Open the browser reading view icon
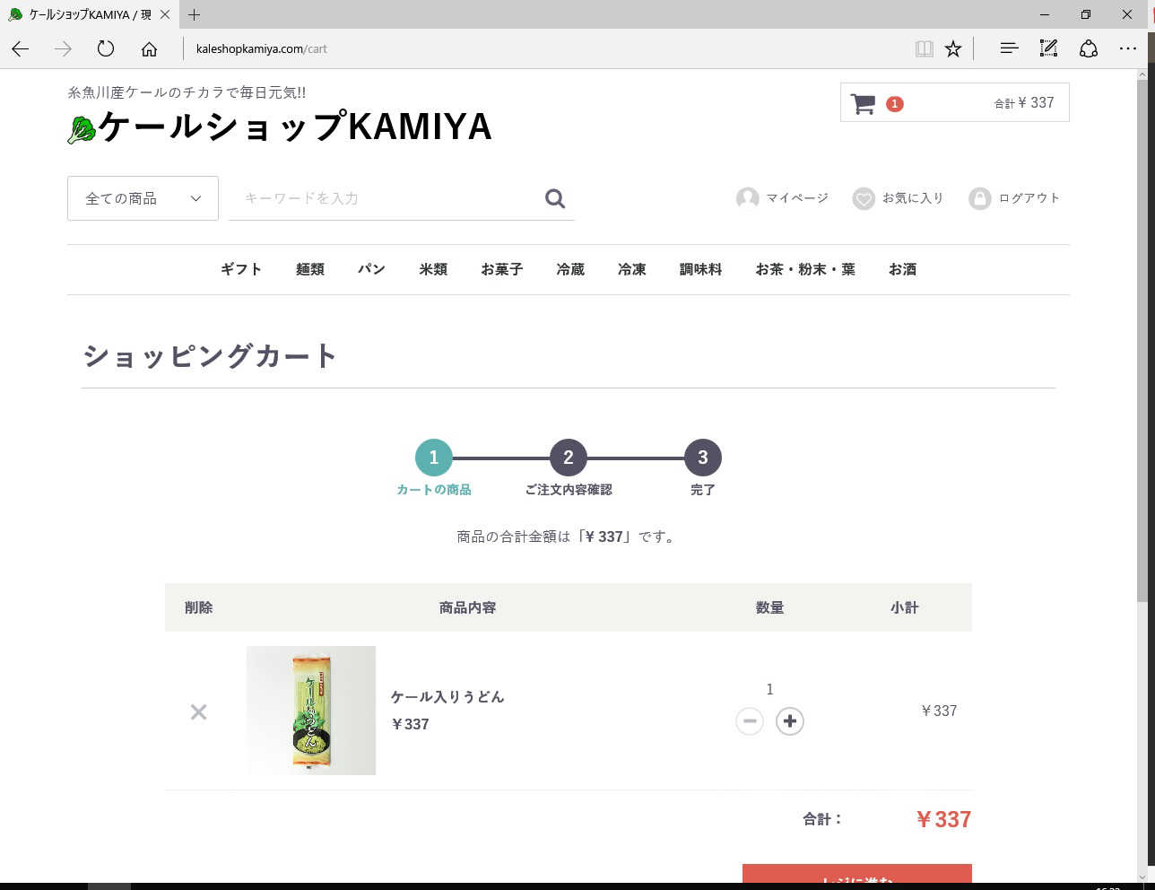 [x=924, y=48]
